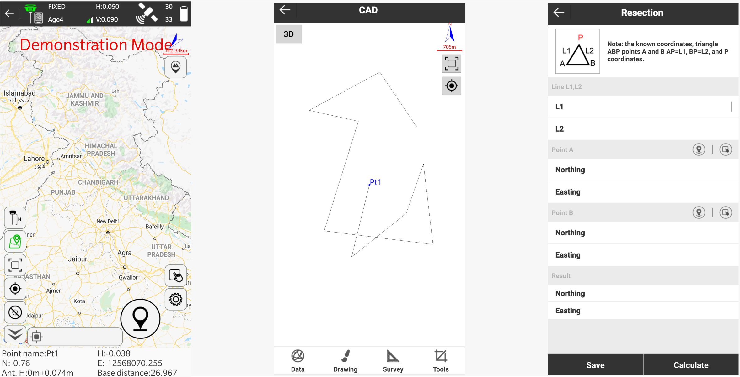Expand Point B coordinates section

point(562,212)
